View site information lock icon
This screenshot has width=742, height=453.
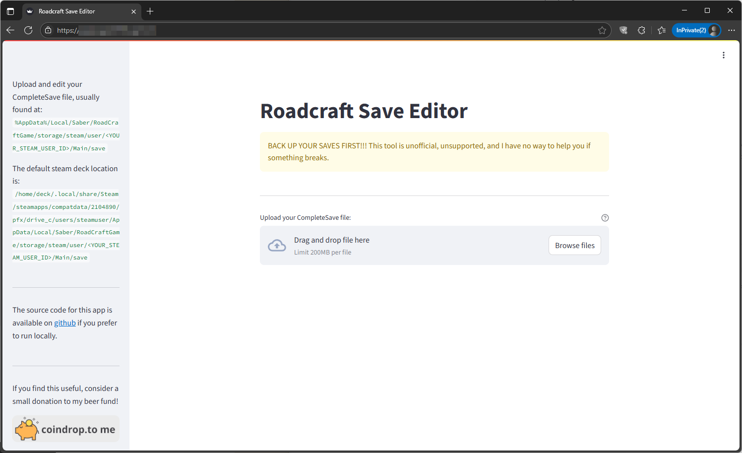(48, 30)
